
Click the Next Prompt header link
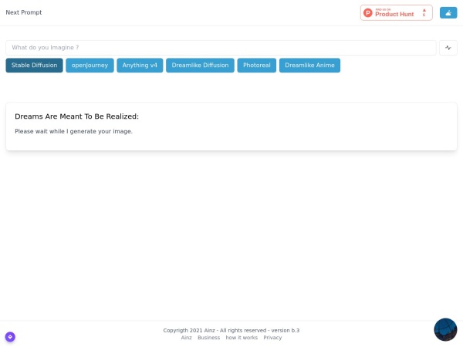point(24,12)
